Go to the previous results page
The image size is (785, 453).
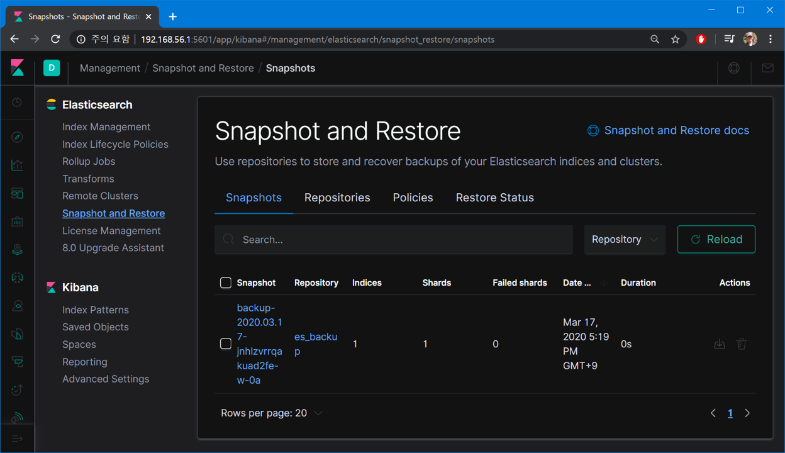click(x=713, y=413)
